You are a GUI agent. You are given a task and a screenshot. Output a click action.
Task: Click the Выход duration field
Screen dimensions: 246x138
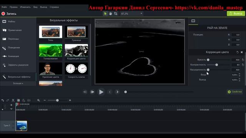tap(235, 80)
